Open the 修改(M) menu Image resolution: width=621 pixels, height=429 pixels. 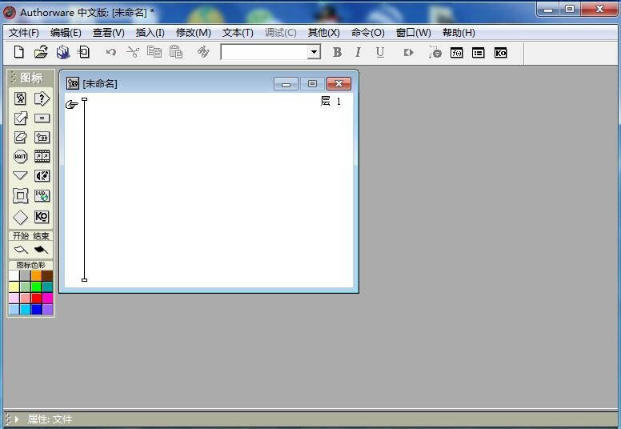click(x=193, y=33)
